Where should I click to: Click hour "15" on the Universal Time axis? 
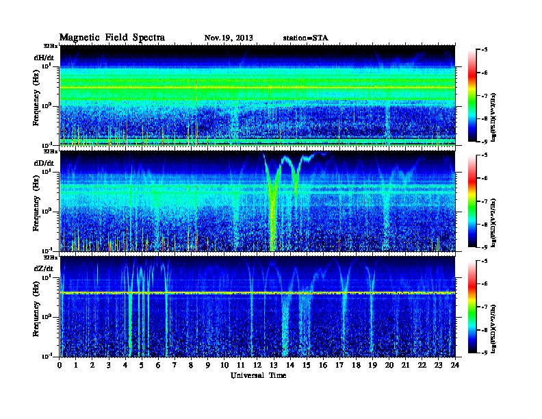[307, 365]
